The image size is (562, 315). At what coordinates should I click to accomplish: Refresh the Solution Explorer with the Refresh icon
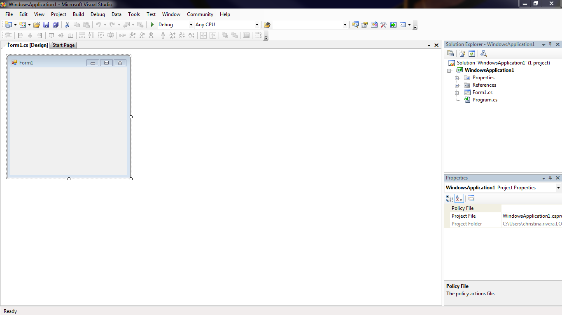[x=472, y=53]
